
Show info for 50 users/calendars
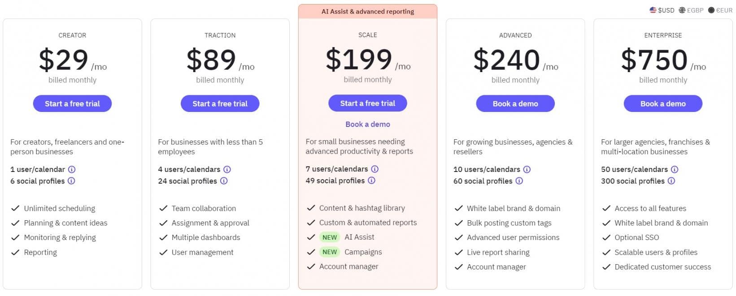(675, 169)
